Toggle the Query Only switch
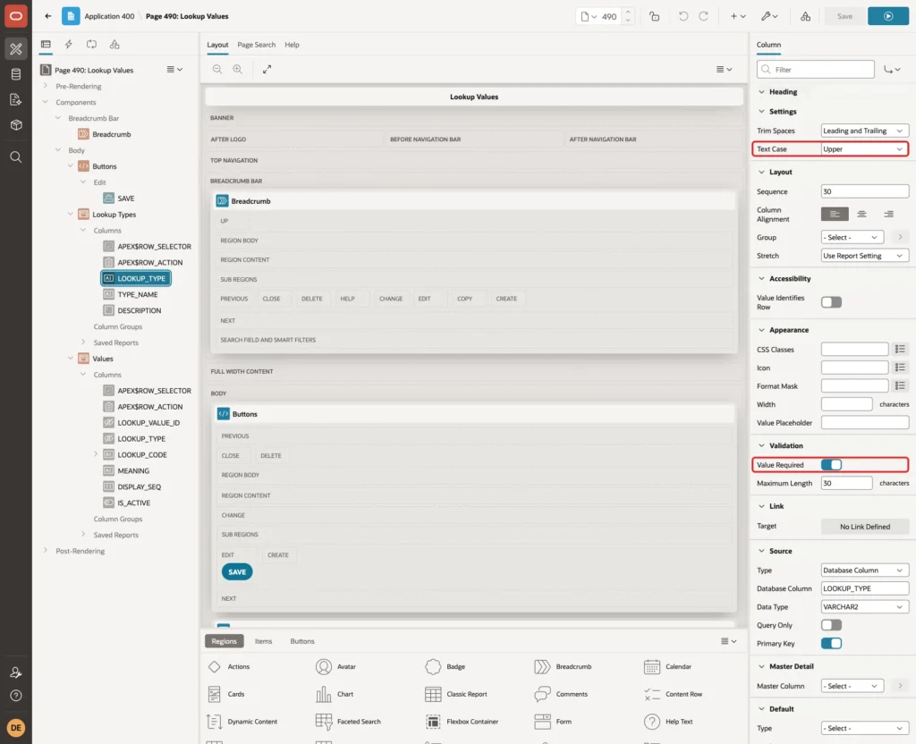Image resolution: width=916 pixels, height=744 pixels. 831,625
